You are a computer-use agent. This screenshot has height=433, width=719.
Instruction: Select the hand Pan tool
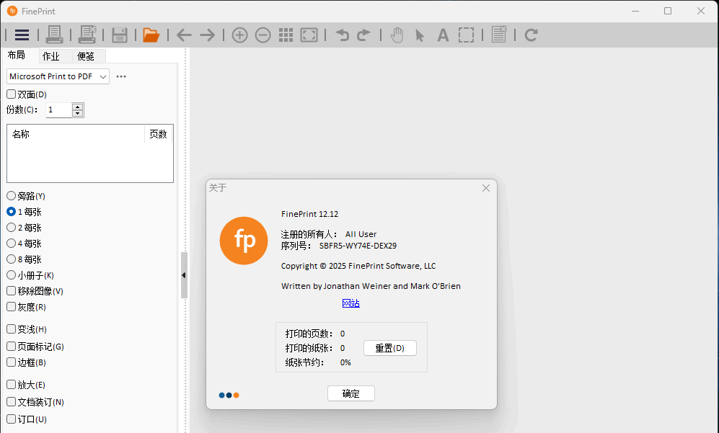pyautogui.click(x=397, y=35)
